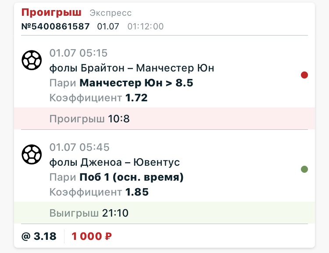
Task: Click the football icon for Brighton match
Action: click(x=32, y=60)
